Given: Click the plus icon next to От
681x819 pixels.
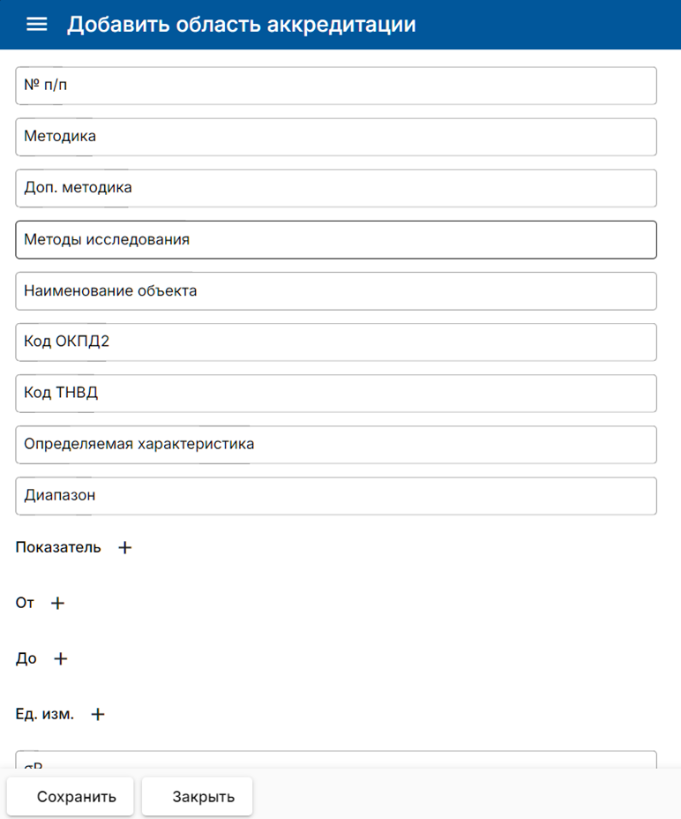Looking at the screenshot, I should pos(58,604).
